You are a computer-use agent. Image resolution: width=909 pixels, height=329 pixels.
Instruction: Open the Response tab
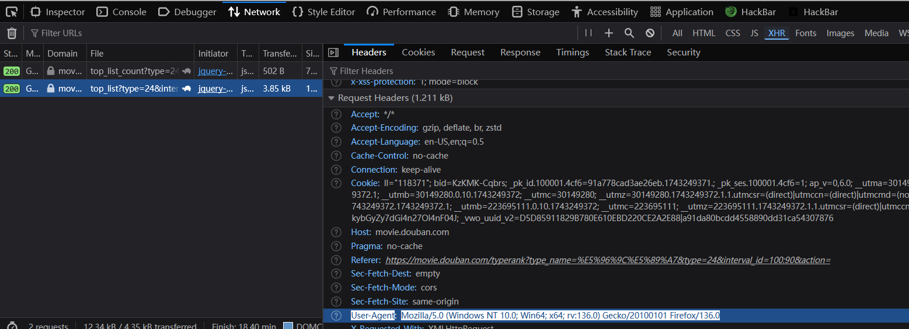[520, 52]
